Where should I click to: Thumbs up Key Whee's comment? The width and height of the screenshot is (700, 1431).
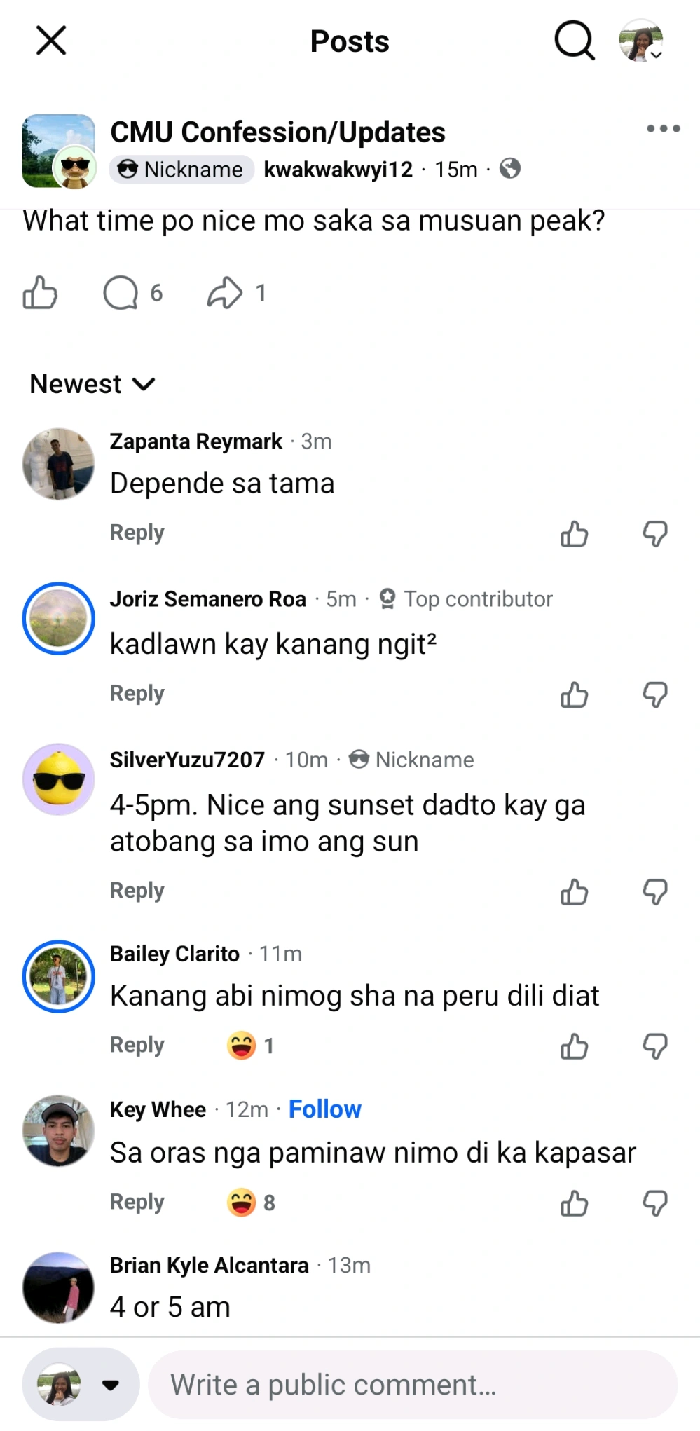(x=574, y=1204)
